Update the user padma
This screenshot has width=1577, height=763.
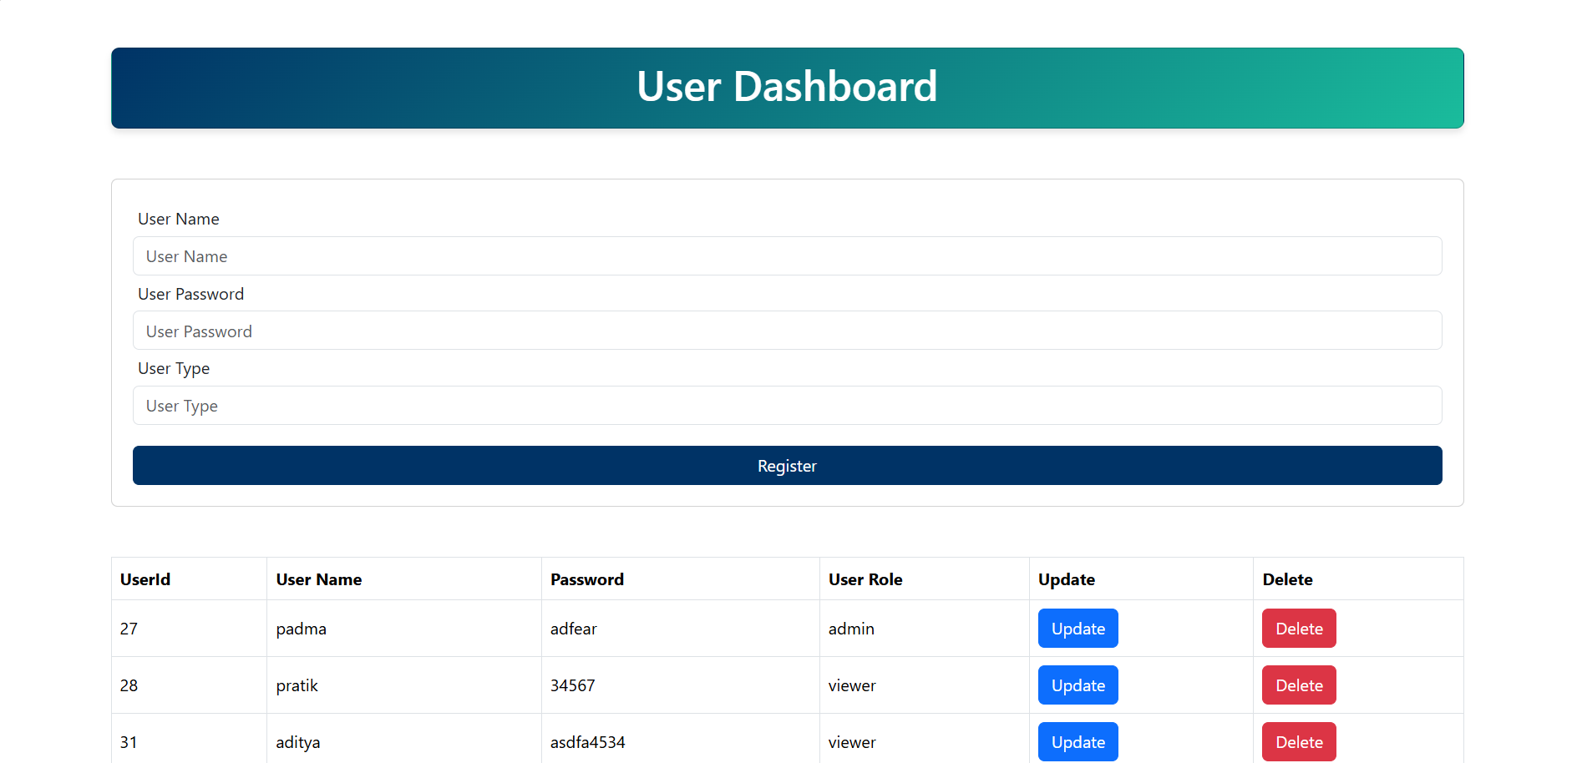pos(1078,629)
